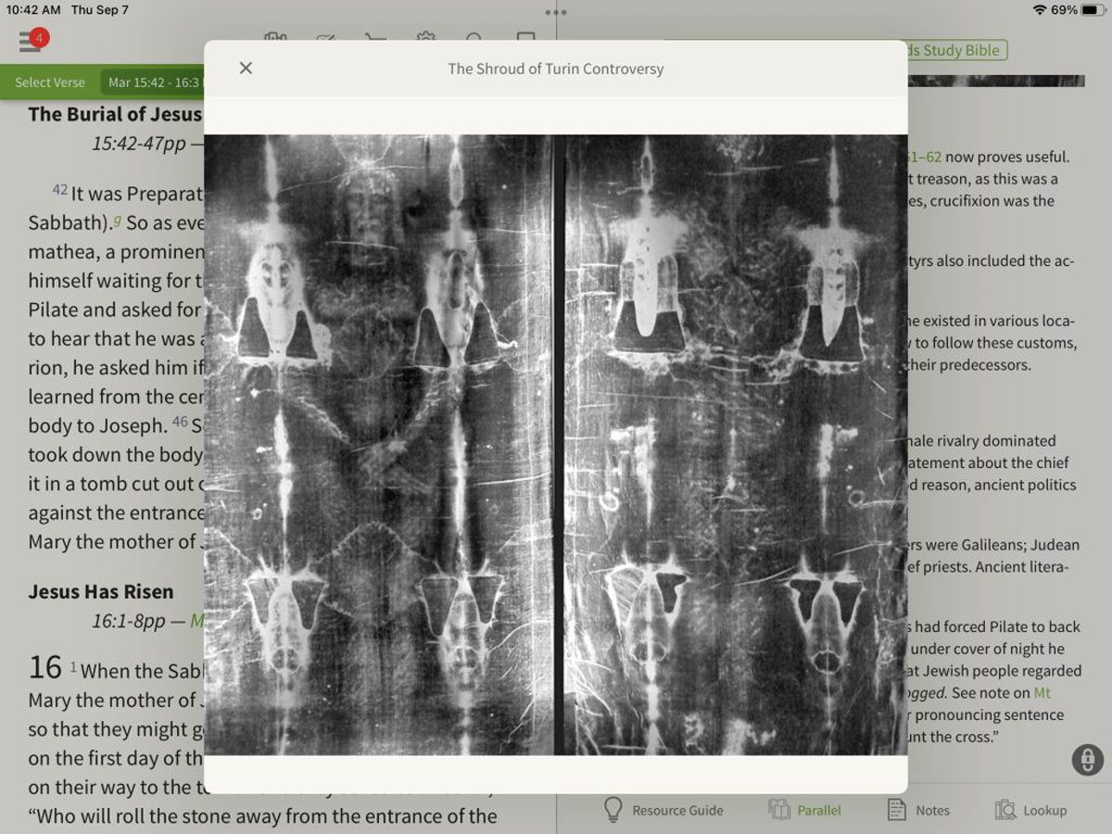Tap the 10:42 AM clock in status bar
The image size is (1112, 834).
click(x=33, y=10)
